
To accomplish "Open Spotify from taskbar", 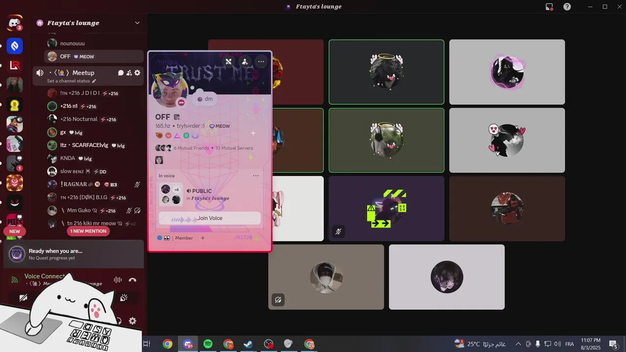I will click(208, 344).
